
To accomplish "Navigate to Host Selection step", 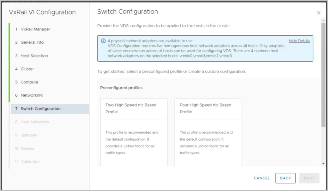I will click(x=34, y=56).
